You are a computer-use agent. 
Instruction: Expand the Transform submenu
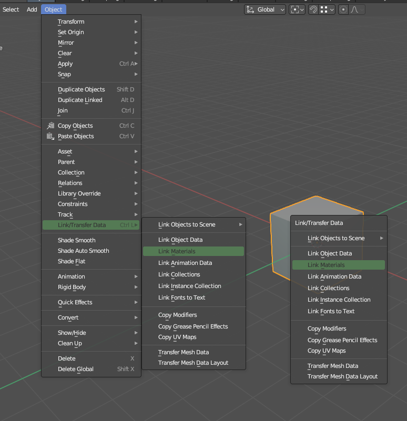tap(91, 22)
